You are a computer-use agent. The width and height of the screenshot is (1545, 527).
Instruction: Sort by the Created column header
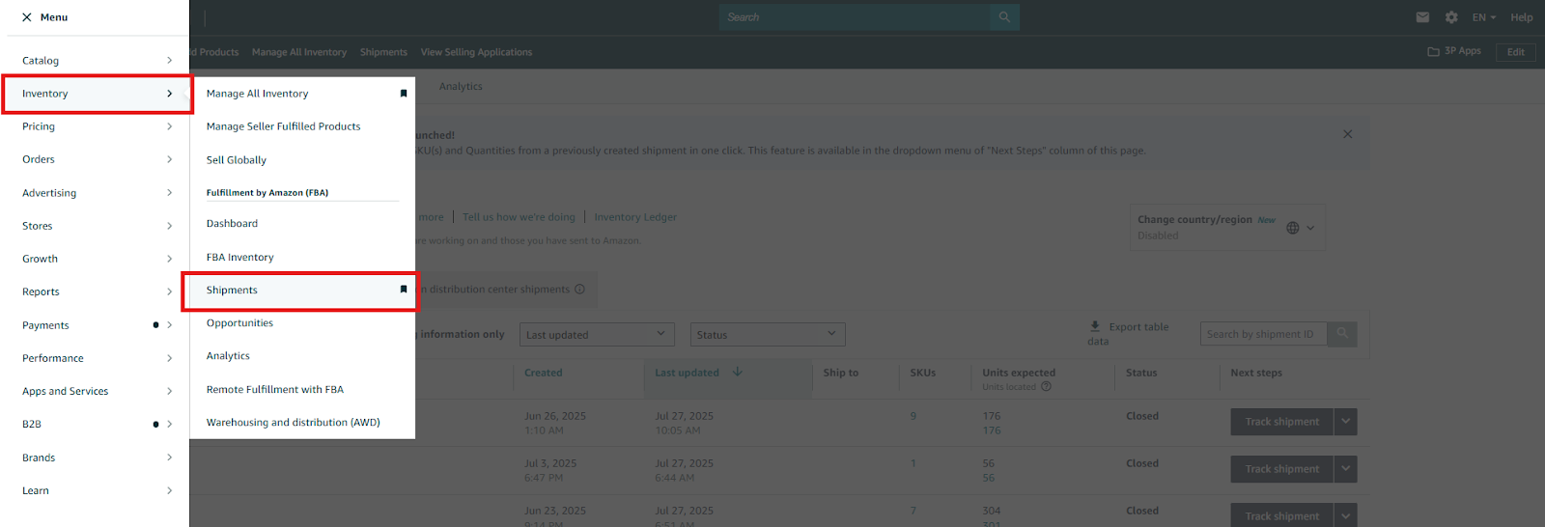(544, 373)
